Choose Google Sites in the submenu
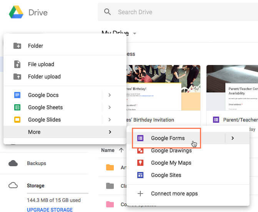The height and width of the screenshot is (212, 258). click(x=166, y=175)
